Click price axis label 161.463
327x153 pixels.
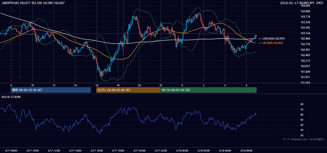[x=305, y=83]
